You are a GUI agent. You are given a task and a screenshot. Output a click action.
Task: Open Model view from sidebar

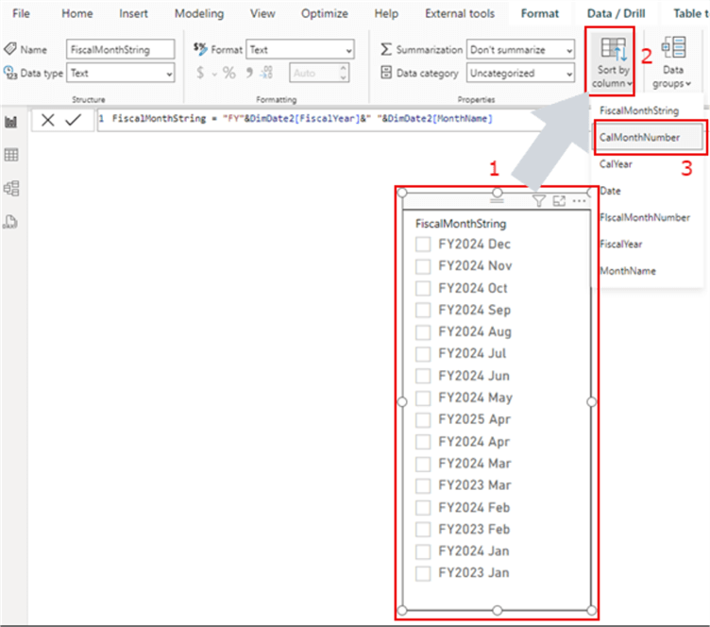tap(11, 188)
